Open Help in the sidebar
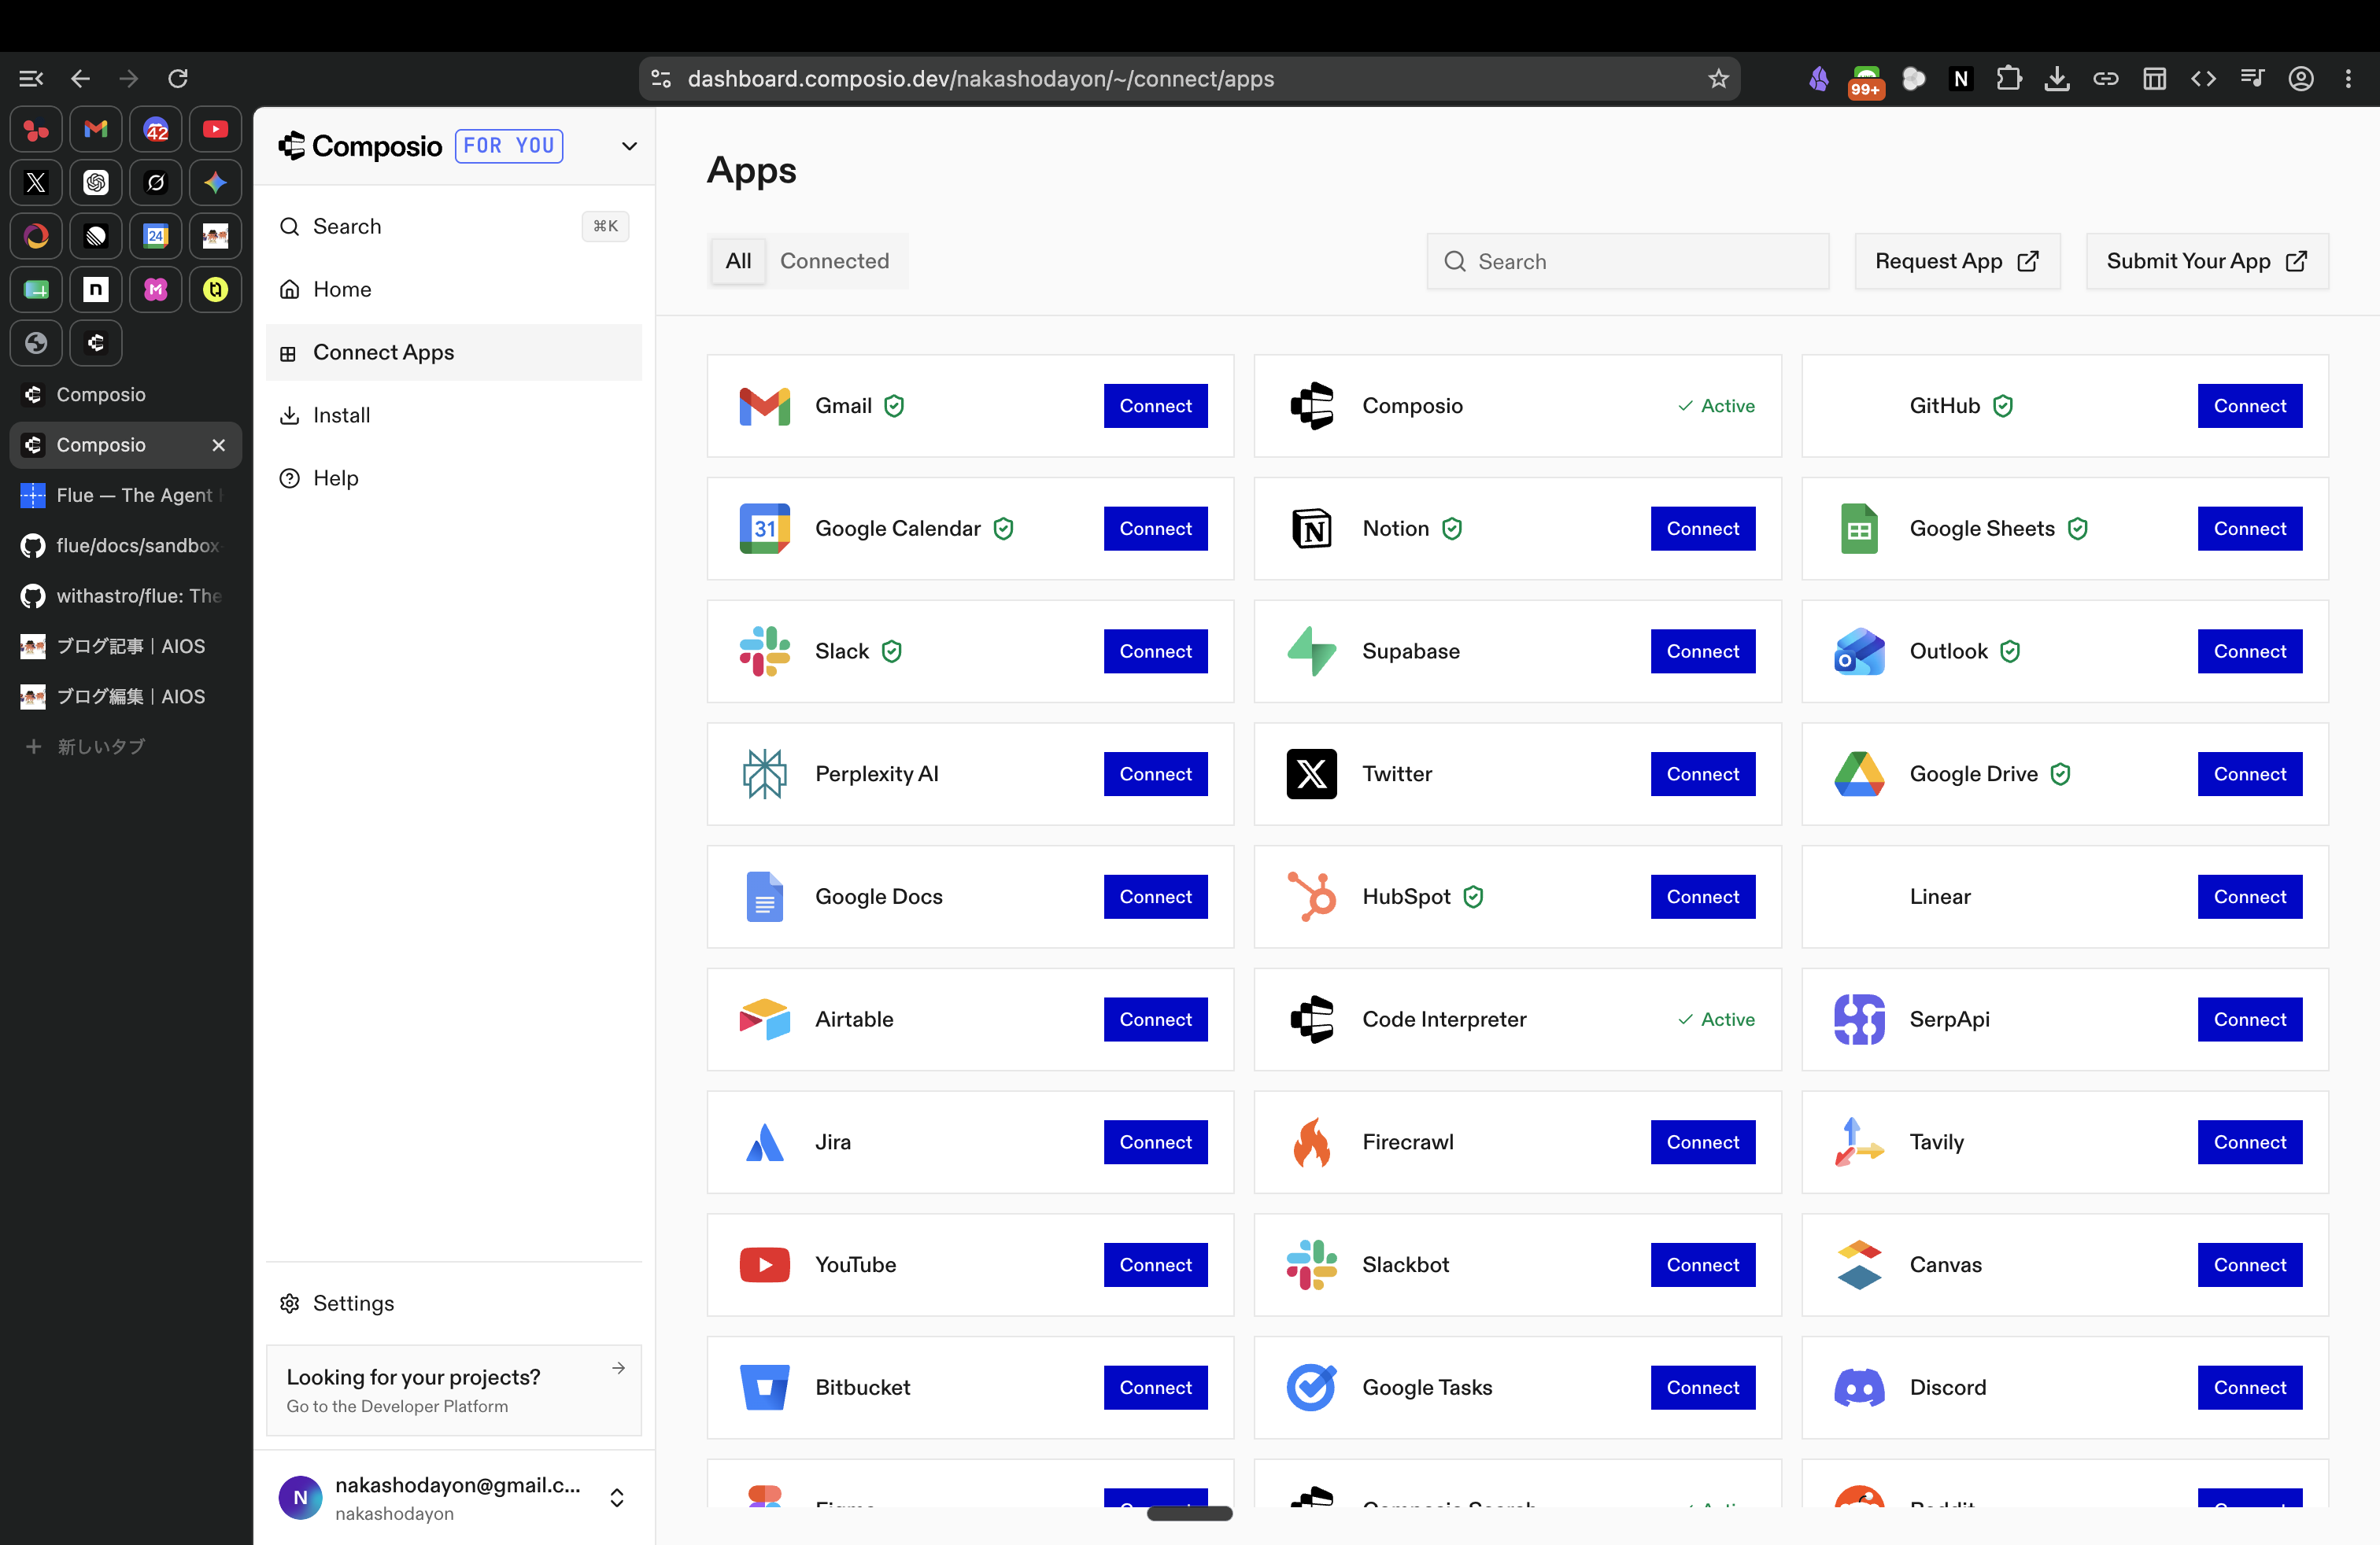The width and height of the screenshot is (2380, 1545). pos(454,478)
